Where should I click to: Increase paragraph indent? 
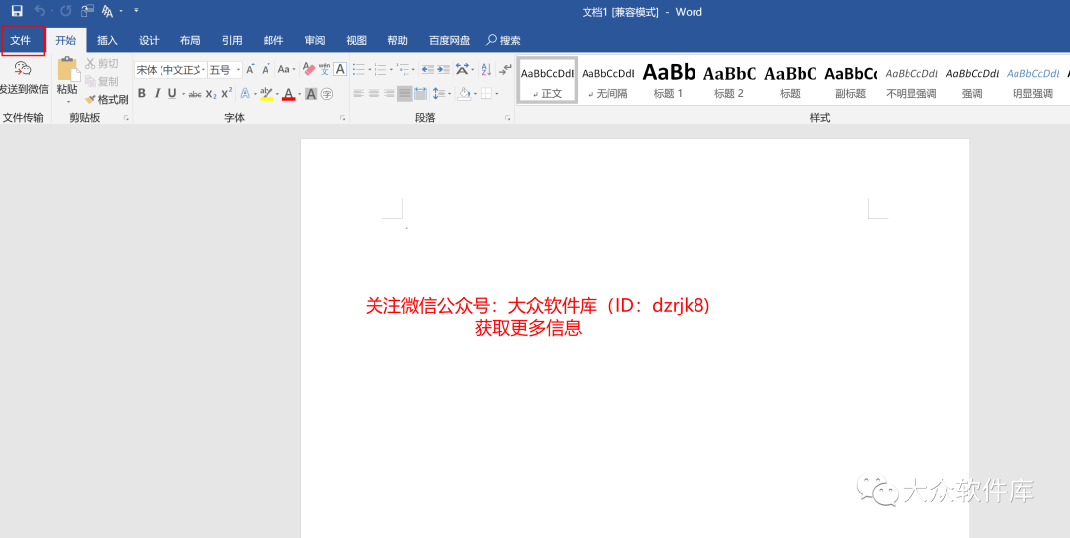coord(444,69)
